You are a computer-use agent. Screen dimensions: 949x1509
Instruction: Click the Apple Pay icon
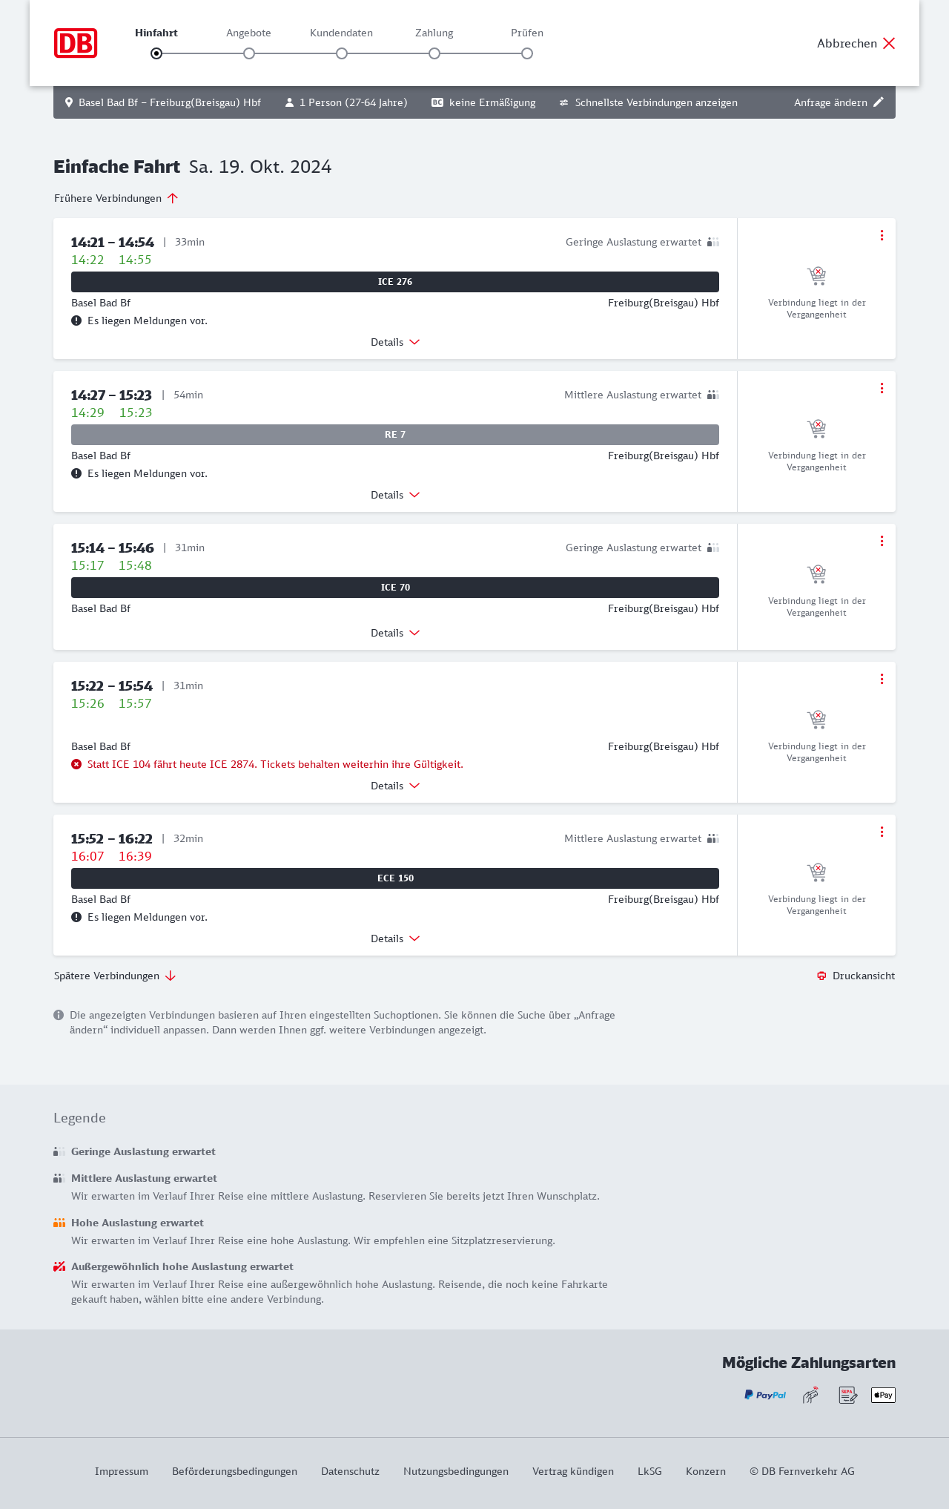pos(883,1395)
